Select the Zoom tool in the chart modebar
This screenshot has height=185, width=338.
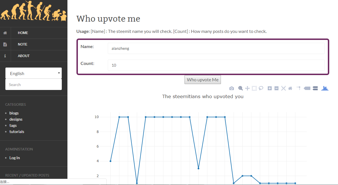click(240, 88)
